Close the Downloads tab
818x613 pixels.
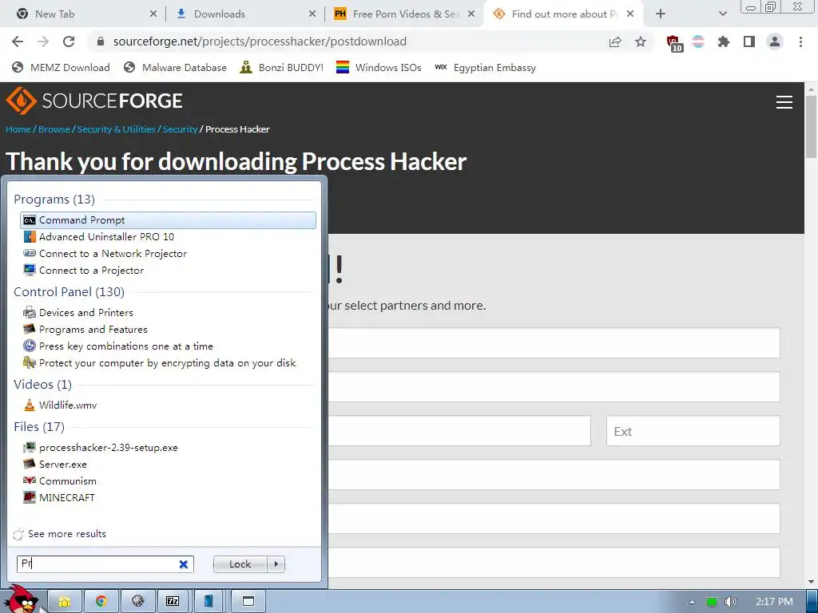click(312, 14)
